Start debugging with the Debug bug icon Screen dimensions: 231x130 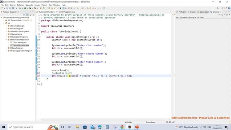(20, 8)
